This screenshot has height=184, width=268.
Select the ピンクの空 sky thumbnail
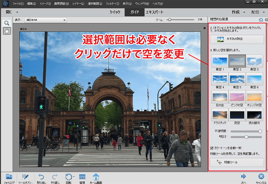[x=237, y=97]
